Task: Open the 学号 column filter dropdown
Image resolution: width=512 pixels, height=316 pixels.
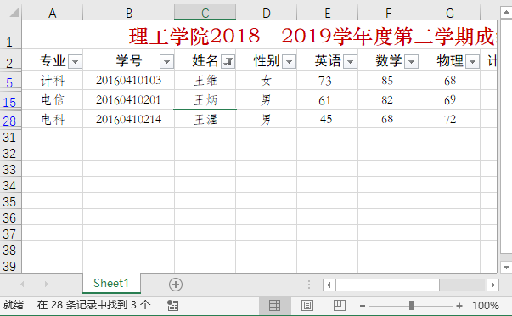Action: click(166, 62)
